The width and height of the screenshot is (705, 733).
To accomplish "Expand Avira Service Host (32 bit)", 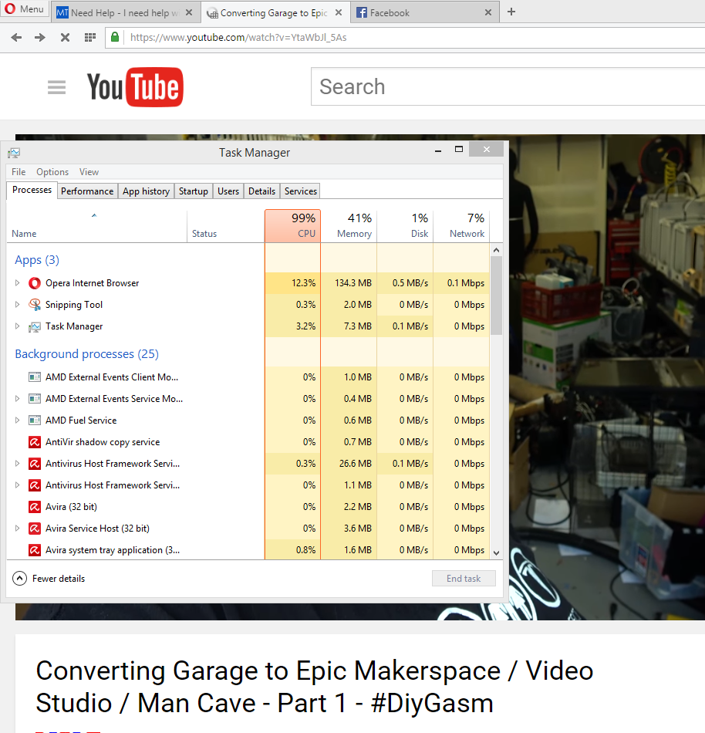I will click(x=18, y=529).
